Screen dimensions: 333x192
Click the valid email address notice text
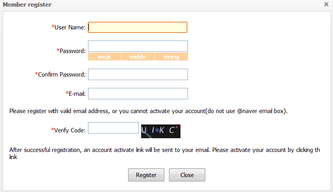click(x=148, y=111)
